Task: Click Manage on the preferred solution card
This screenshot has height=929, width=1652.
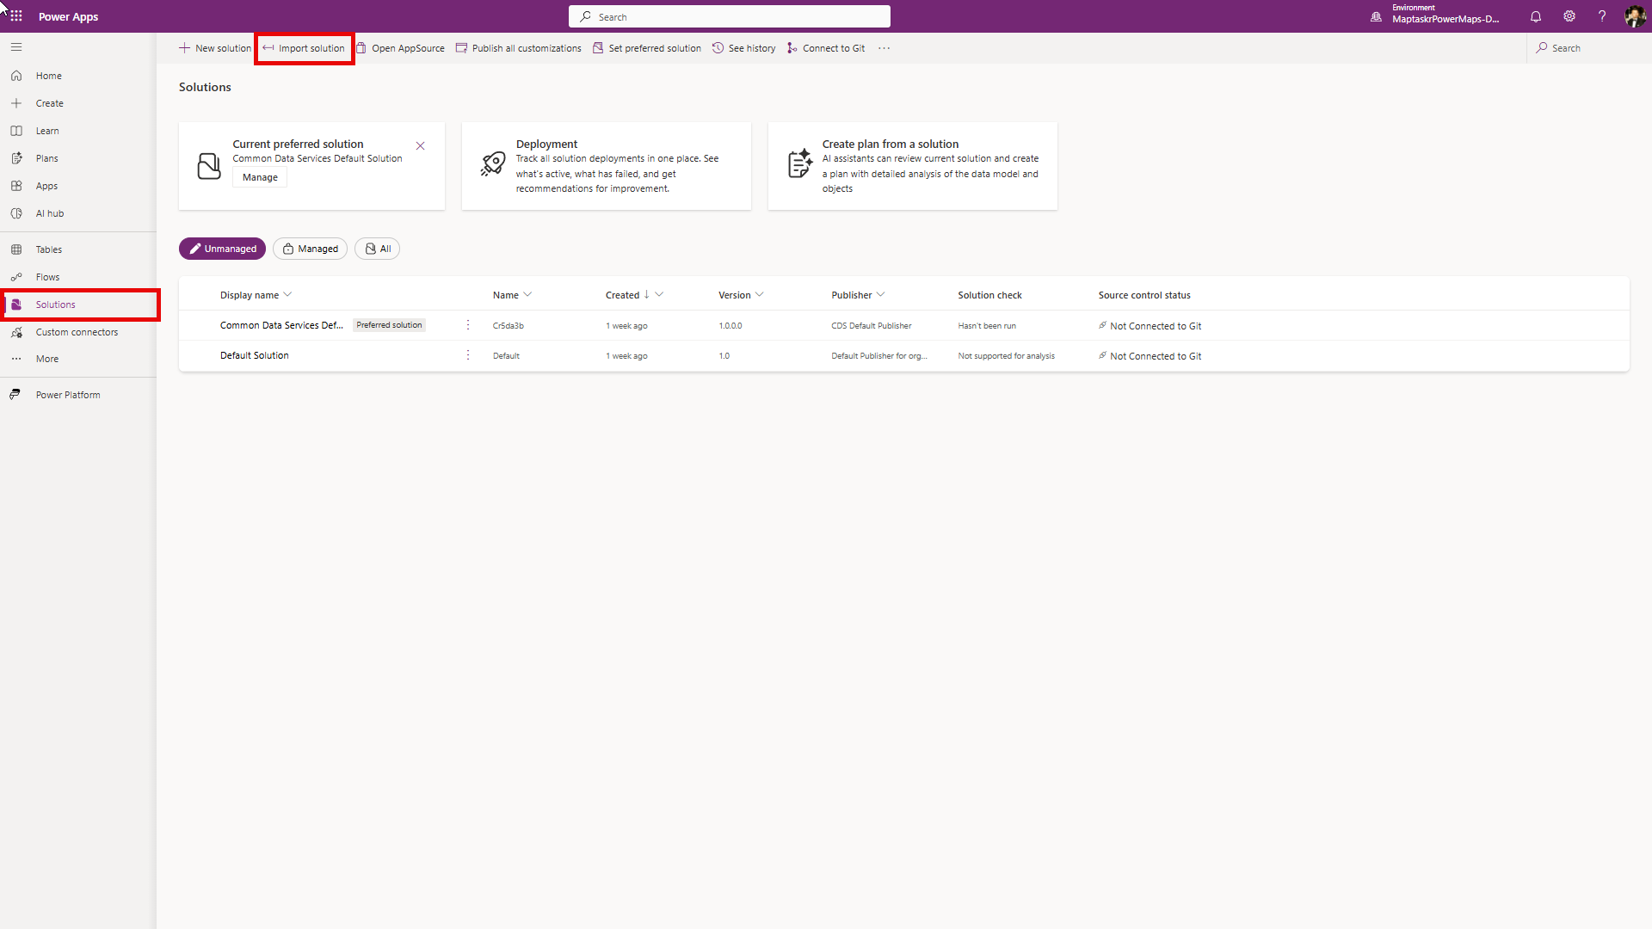Action: pos(259,177)
